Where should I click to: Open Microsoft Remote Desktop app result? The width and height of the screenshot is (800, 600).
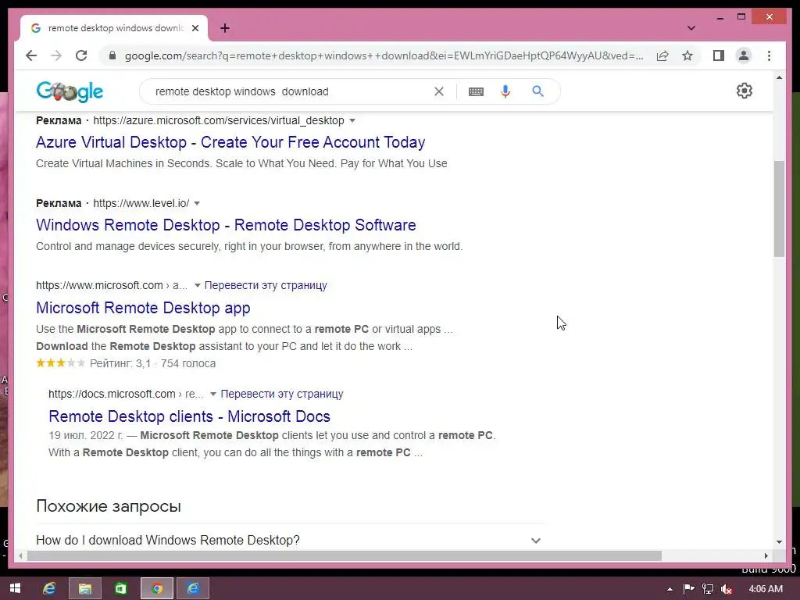144,308
